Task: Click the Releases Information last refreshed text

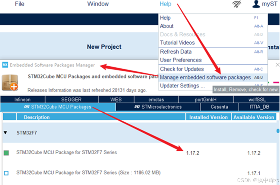Action: click(87, 90)
